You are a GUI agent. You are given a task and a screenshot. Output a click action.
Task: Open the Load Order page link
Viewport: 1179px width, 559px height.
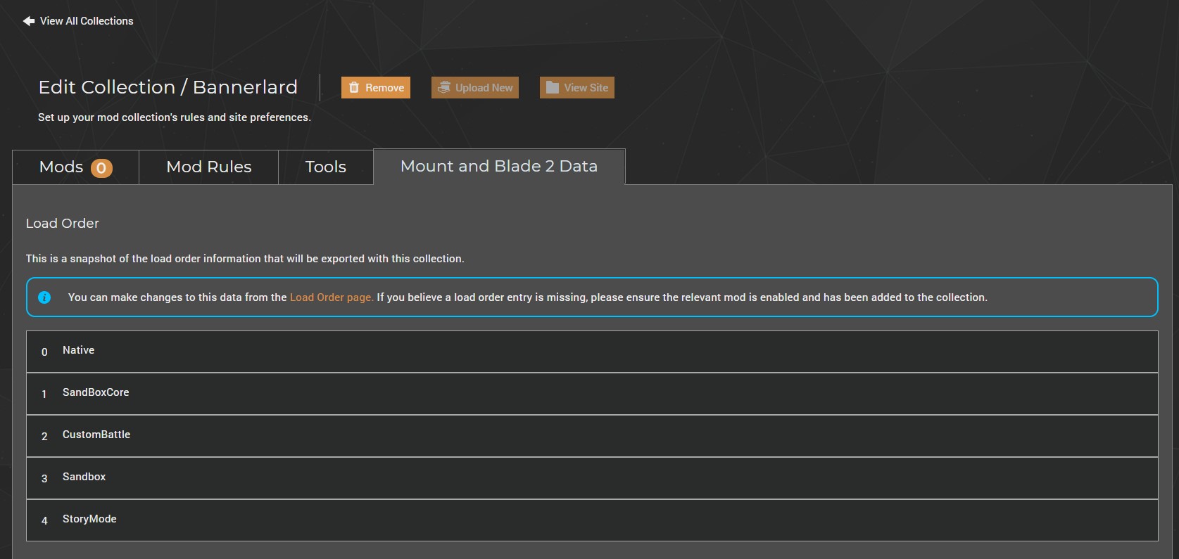tap(332, 297)
